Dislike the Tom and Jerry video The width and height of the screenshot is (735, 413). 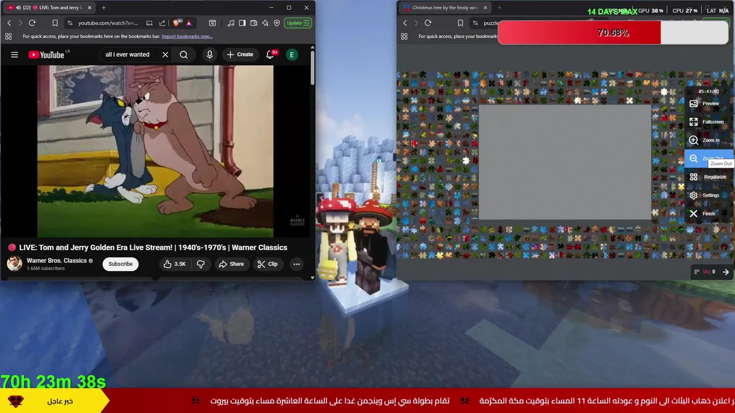(x=200, y=264)
